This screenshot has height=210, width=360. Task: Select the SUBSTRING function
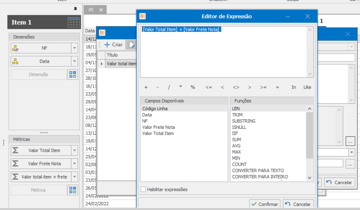tap(268, 121)
